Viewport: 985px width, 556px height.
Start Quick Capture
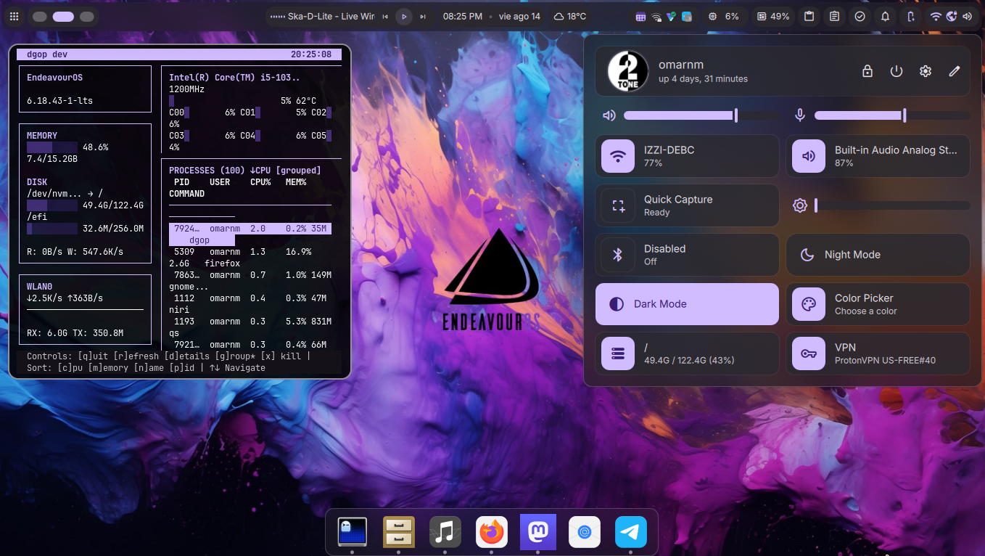pyautogui.click(x=687, y=205)
